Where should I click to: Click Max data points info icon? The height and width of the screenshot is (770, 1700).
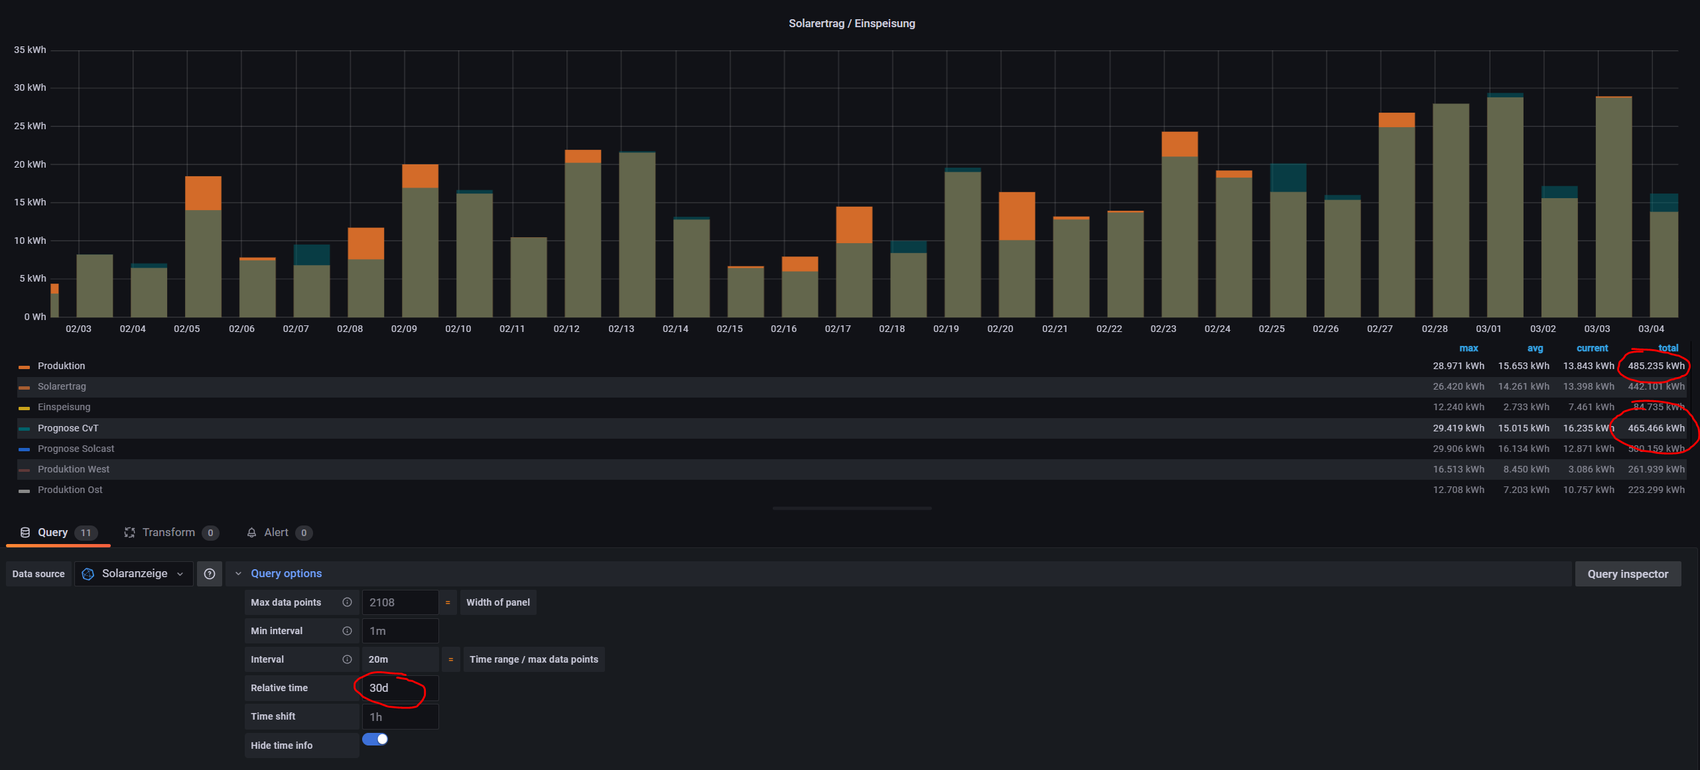(x=347, y=602)
